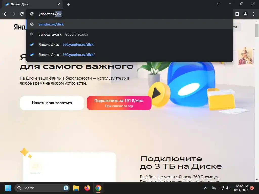The width and height of the screenshot is (259, 194).
Task: Open the network display tray icon
Action: [x=222, y=188]
